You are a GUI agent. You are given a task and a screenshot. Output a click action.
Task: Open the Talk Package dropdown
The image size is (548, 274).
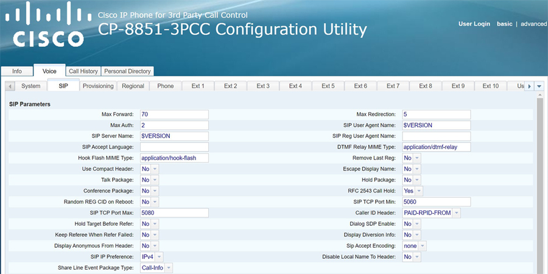pos(149,180)
